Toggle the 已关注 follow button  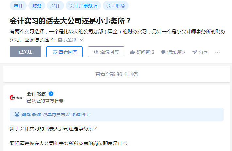point(25,52)
